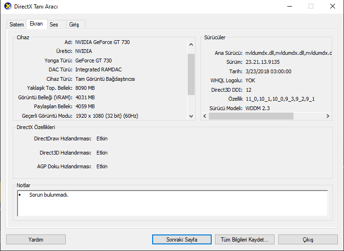Click the Sürücü Modeli label

tap(226, 108)
